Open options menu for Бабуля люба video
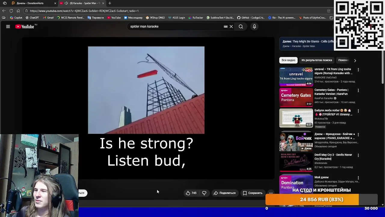Image resolution: width=385 pixels, height=217 pixels. 358,111
